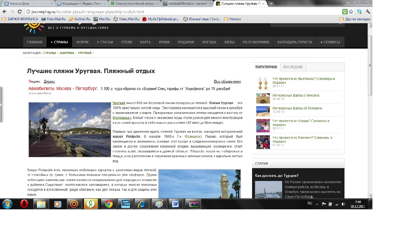This screenshot has height=229, width=407.
Task: Open the БИРЖИ ФРИЛАНСА bookmarks folder
Action: pos(20,19)
